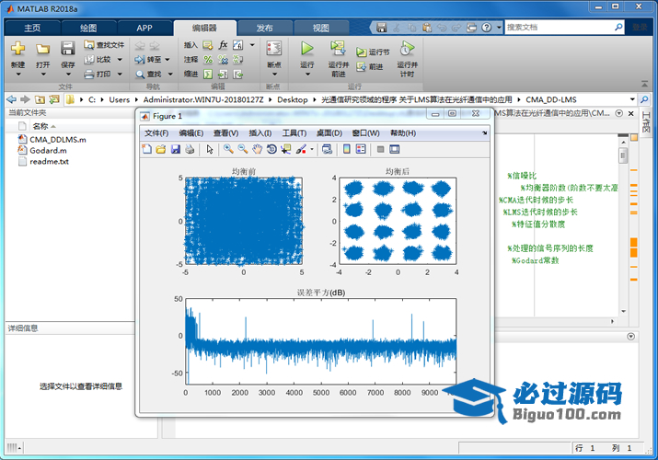Screen dimensions: 658x460
Task: Open the 工具(T) menu in Figure 1
Action: pos(294,132)
